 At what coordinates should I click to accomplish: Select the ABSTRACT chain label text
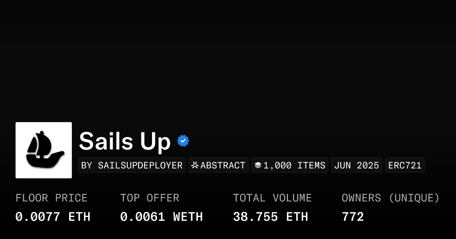tap(223, 165)
